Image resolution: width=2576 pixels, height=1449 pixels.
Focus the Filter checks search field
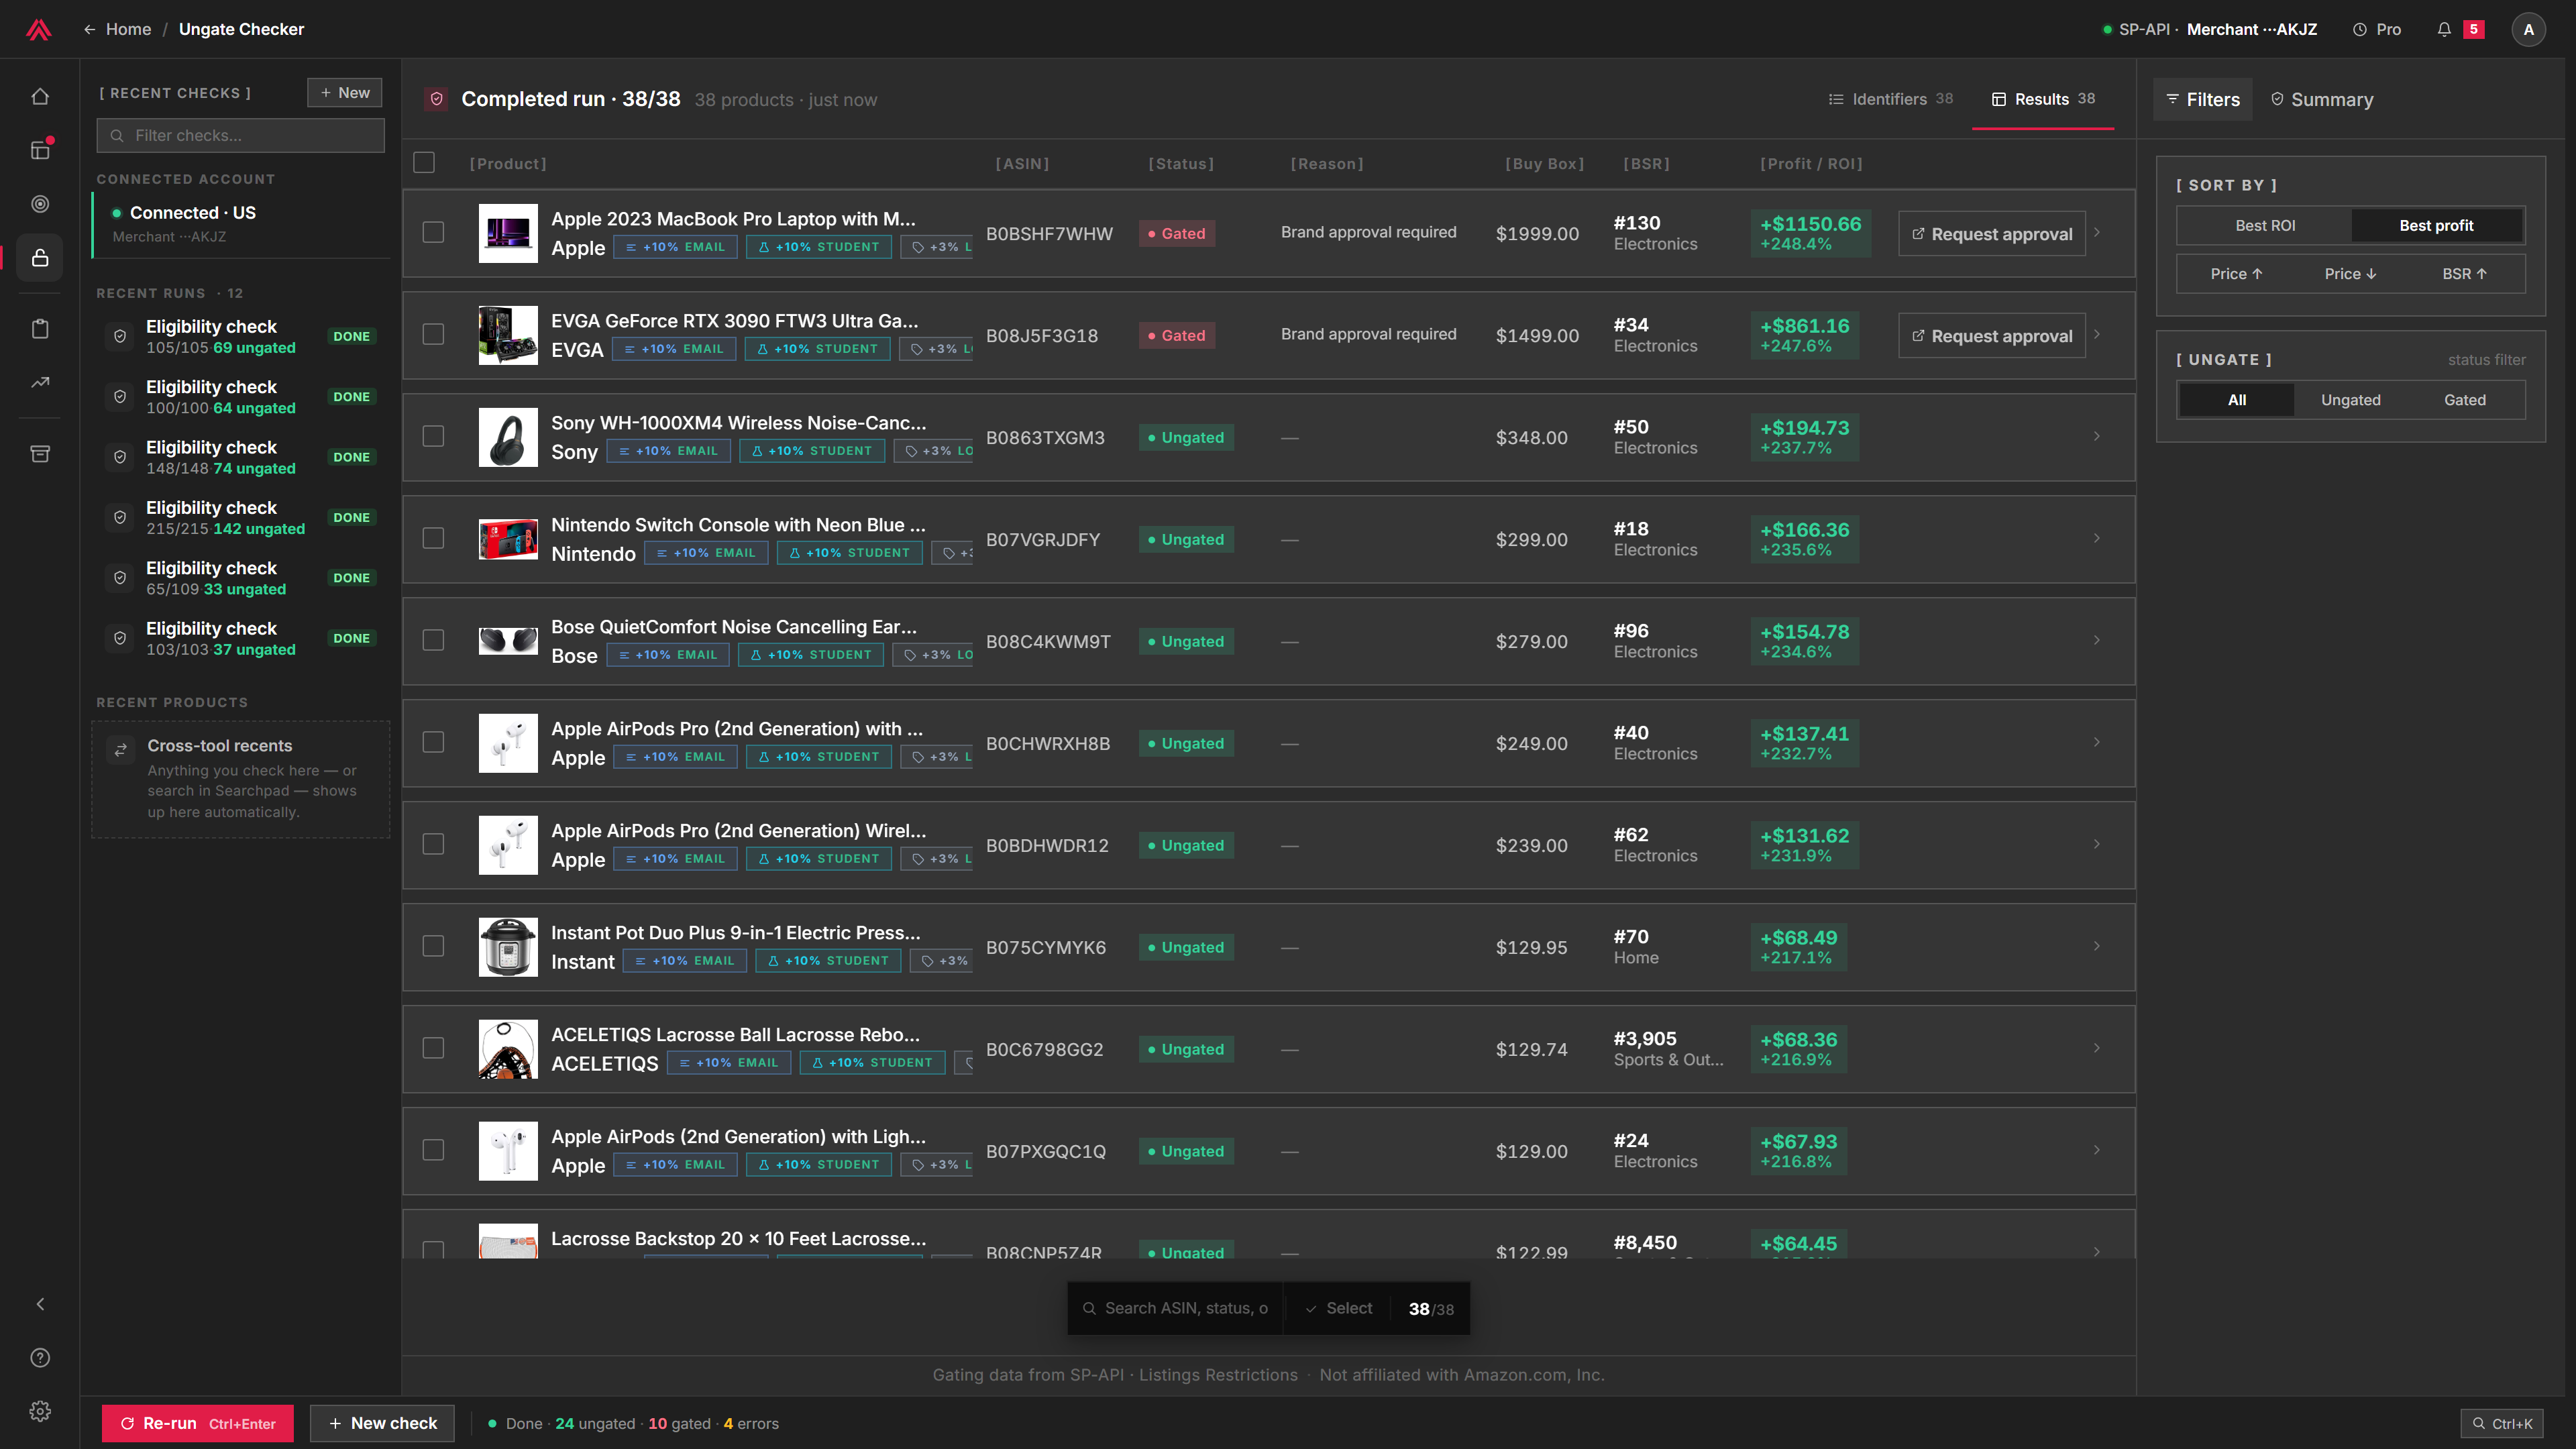240,135
